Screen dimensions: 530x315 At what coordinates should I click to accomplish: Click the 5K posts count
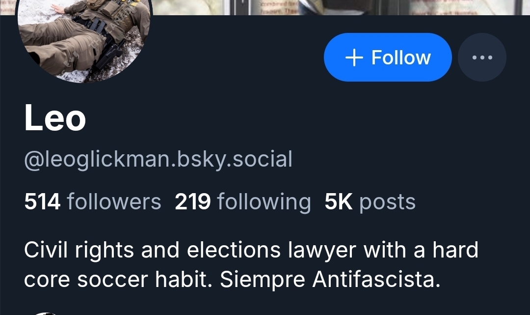click(x=370, y=201)
